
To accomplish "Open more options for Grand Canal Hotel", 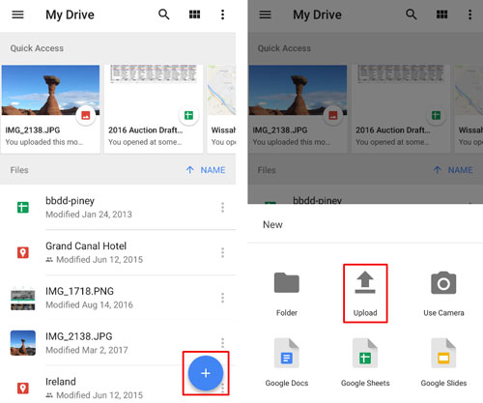I will tap(222, 252).
